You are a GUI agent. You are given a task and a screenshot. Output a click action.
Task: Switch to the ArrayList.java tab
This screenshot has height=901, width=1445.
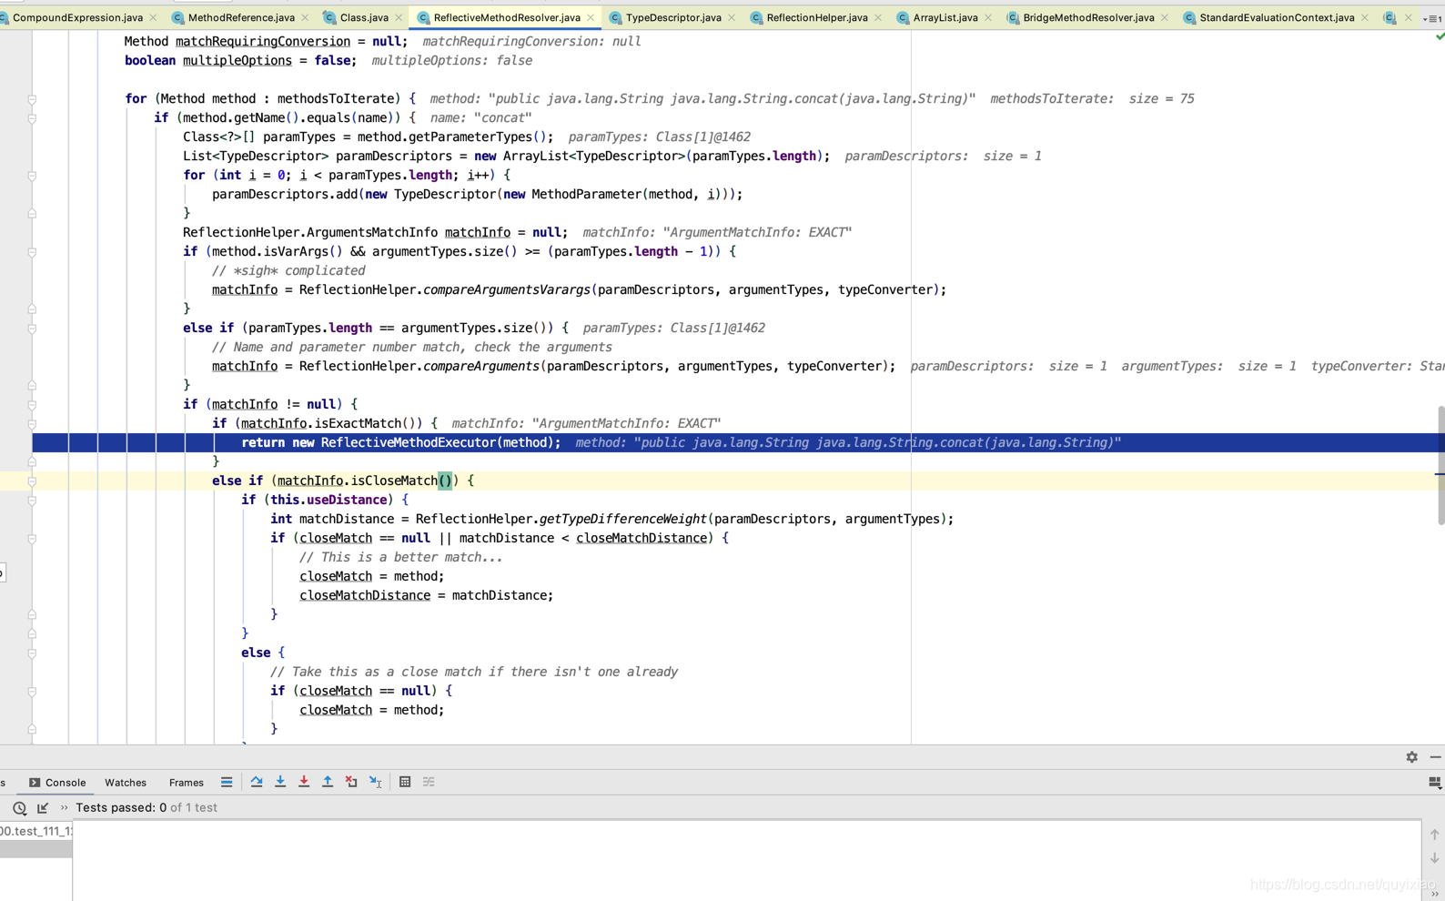click(945, 18)
